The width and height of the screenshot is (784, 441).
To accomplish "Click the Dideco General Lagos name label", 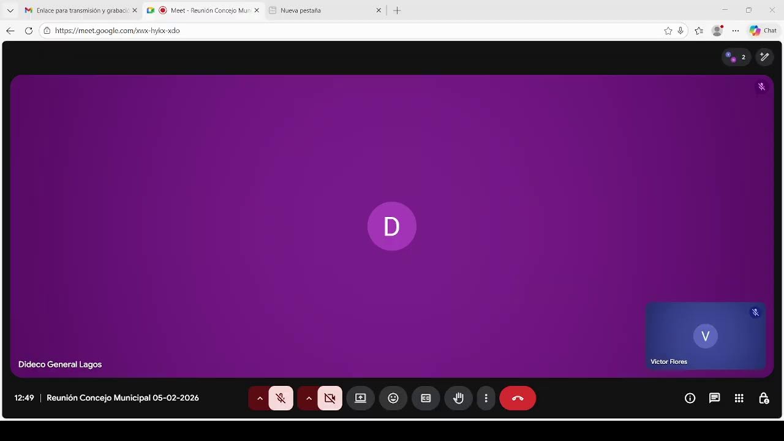I will [60, 364].
